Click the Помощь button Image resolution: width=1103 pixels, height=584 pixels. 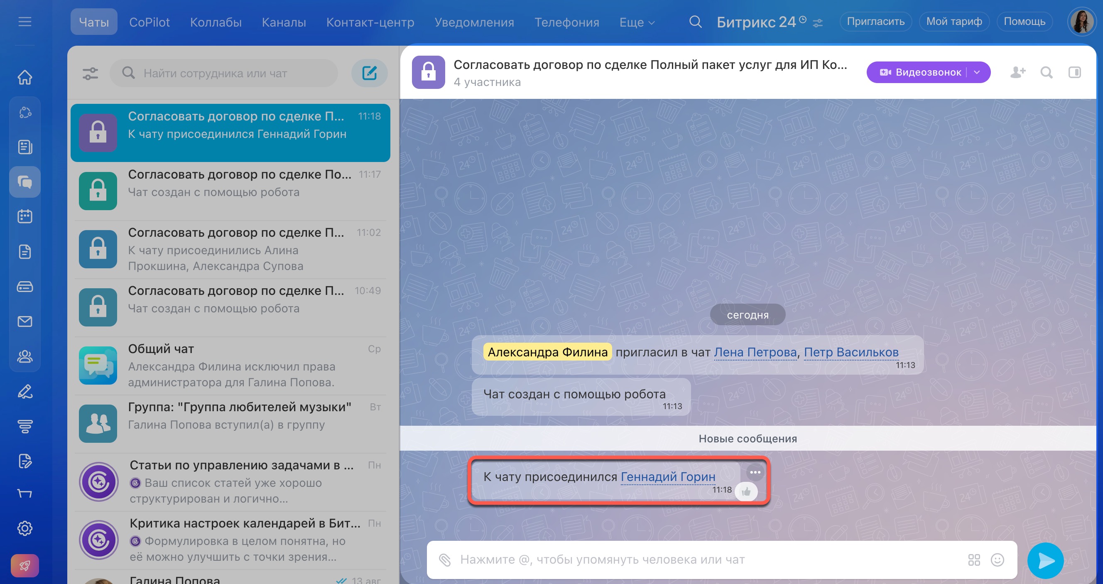click(x=1024, y=22)
